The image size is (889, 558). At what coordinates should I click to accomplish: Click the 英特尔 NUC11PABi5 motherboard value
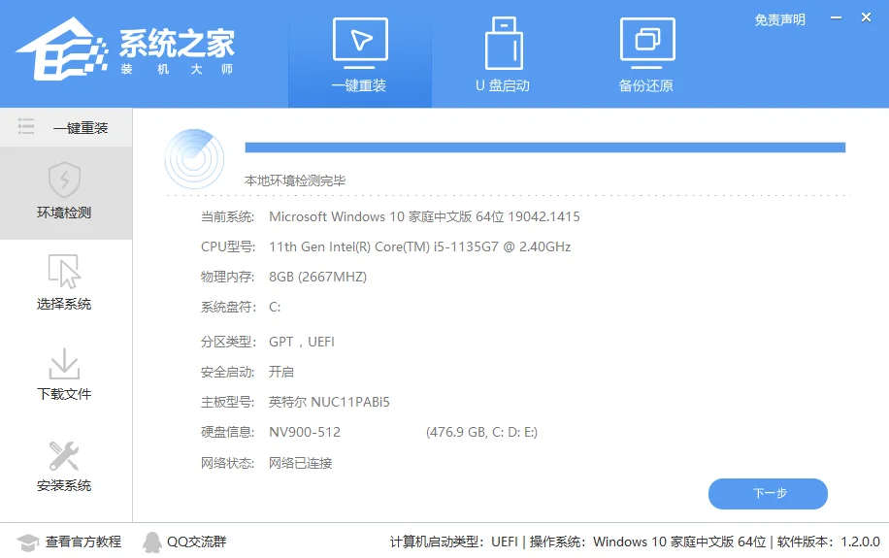coord(329,402)
